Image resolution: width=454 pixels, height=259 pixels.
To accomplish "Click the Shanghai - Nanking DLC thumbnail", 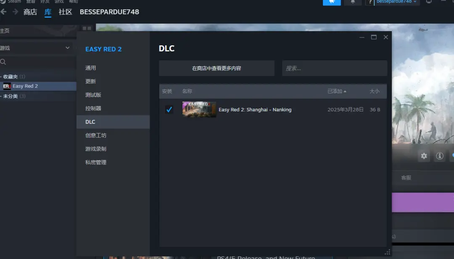I will [199, 109].
